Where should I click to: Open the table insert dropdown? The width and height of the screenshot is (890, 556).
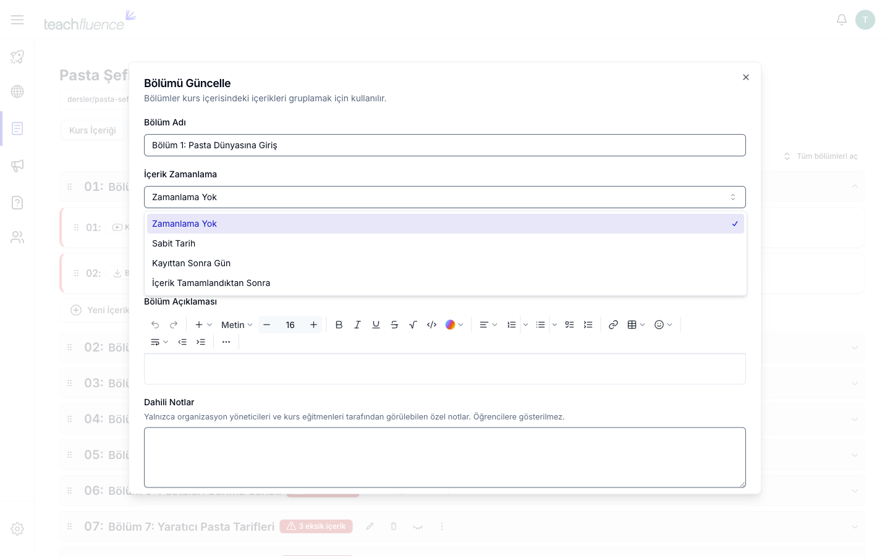636,325
